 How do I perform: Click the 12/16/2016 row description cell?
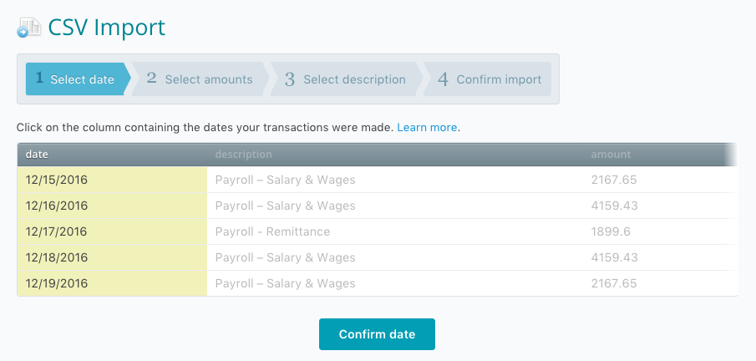pos(285,206)
